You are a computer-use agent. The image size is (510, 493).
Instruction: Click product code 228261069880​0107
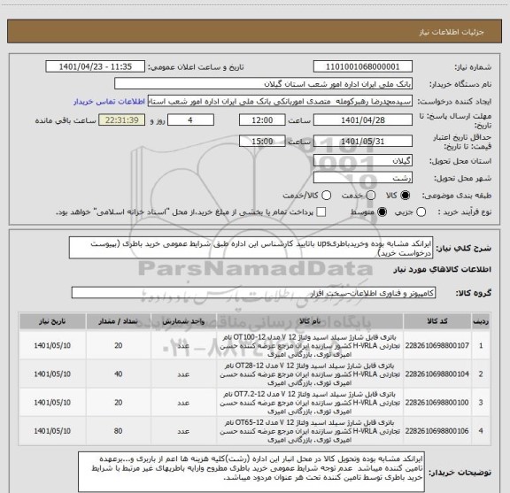click(x=437, y=345)
